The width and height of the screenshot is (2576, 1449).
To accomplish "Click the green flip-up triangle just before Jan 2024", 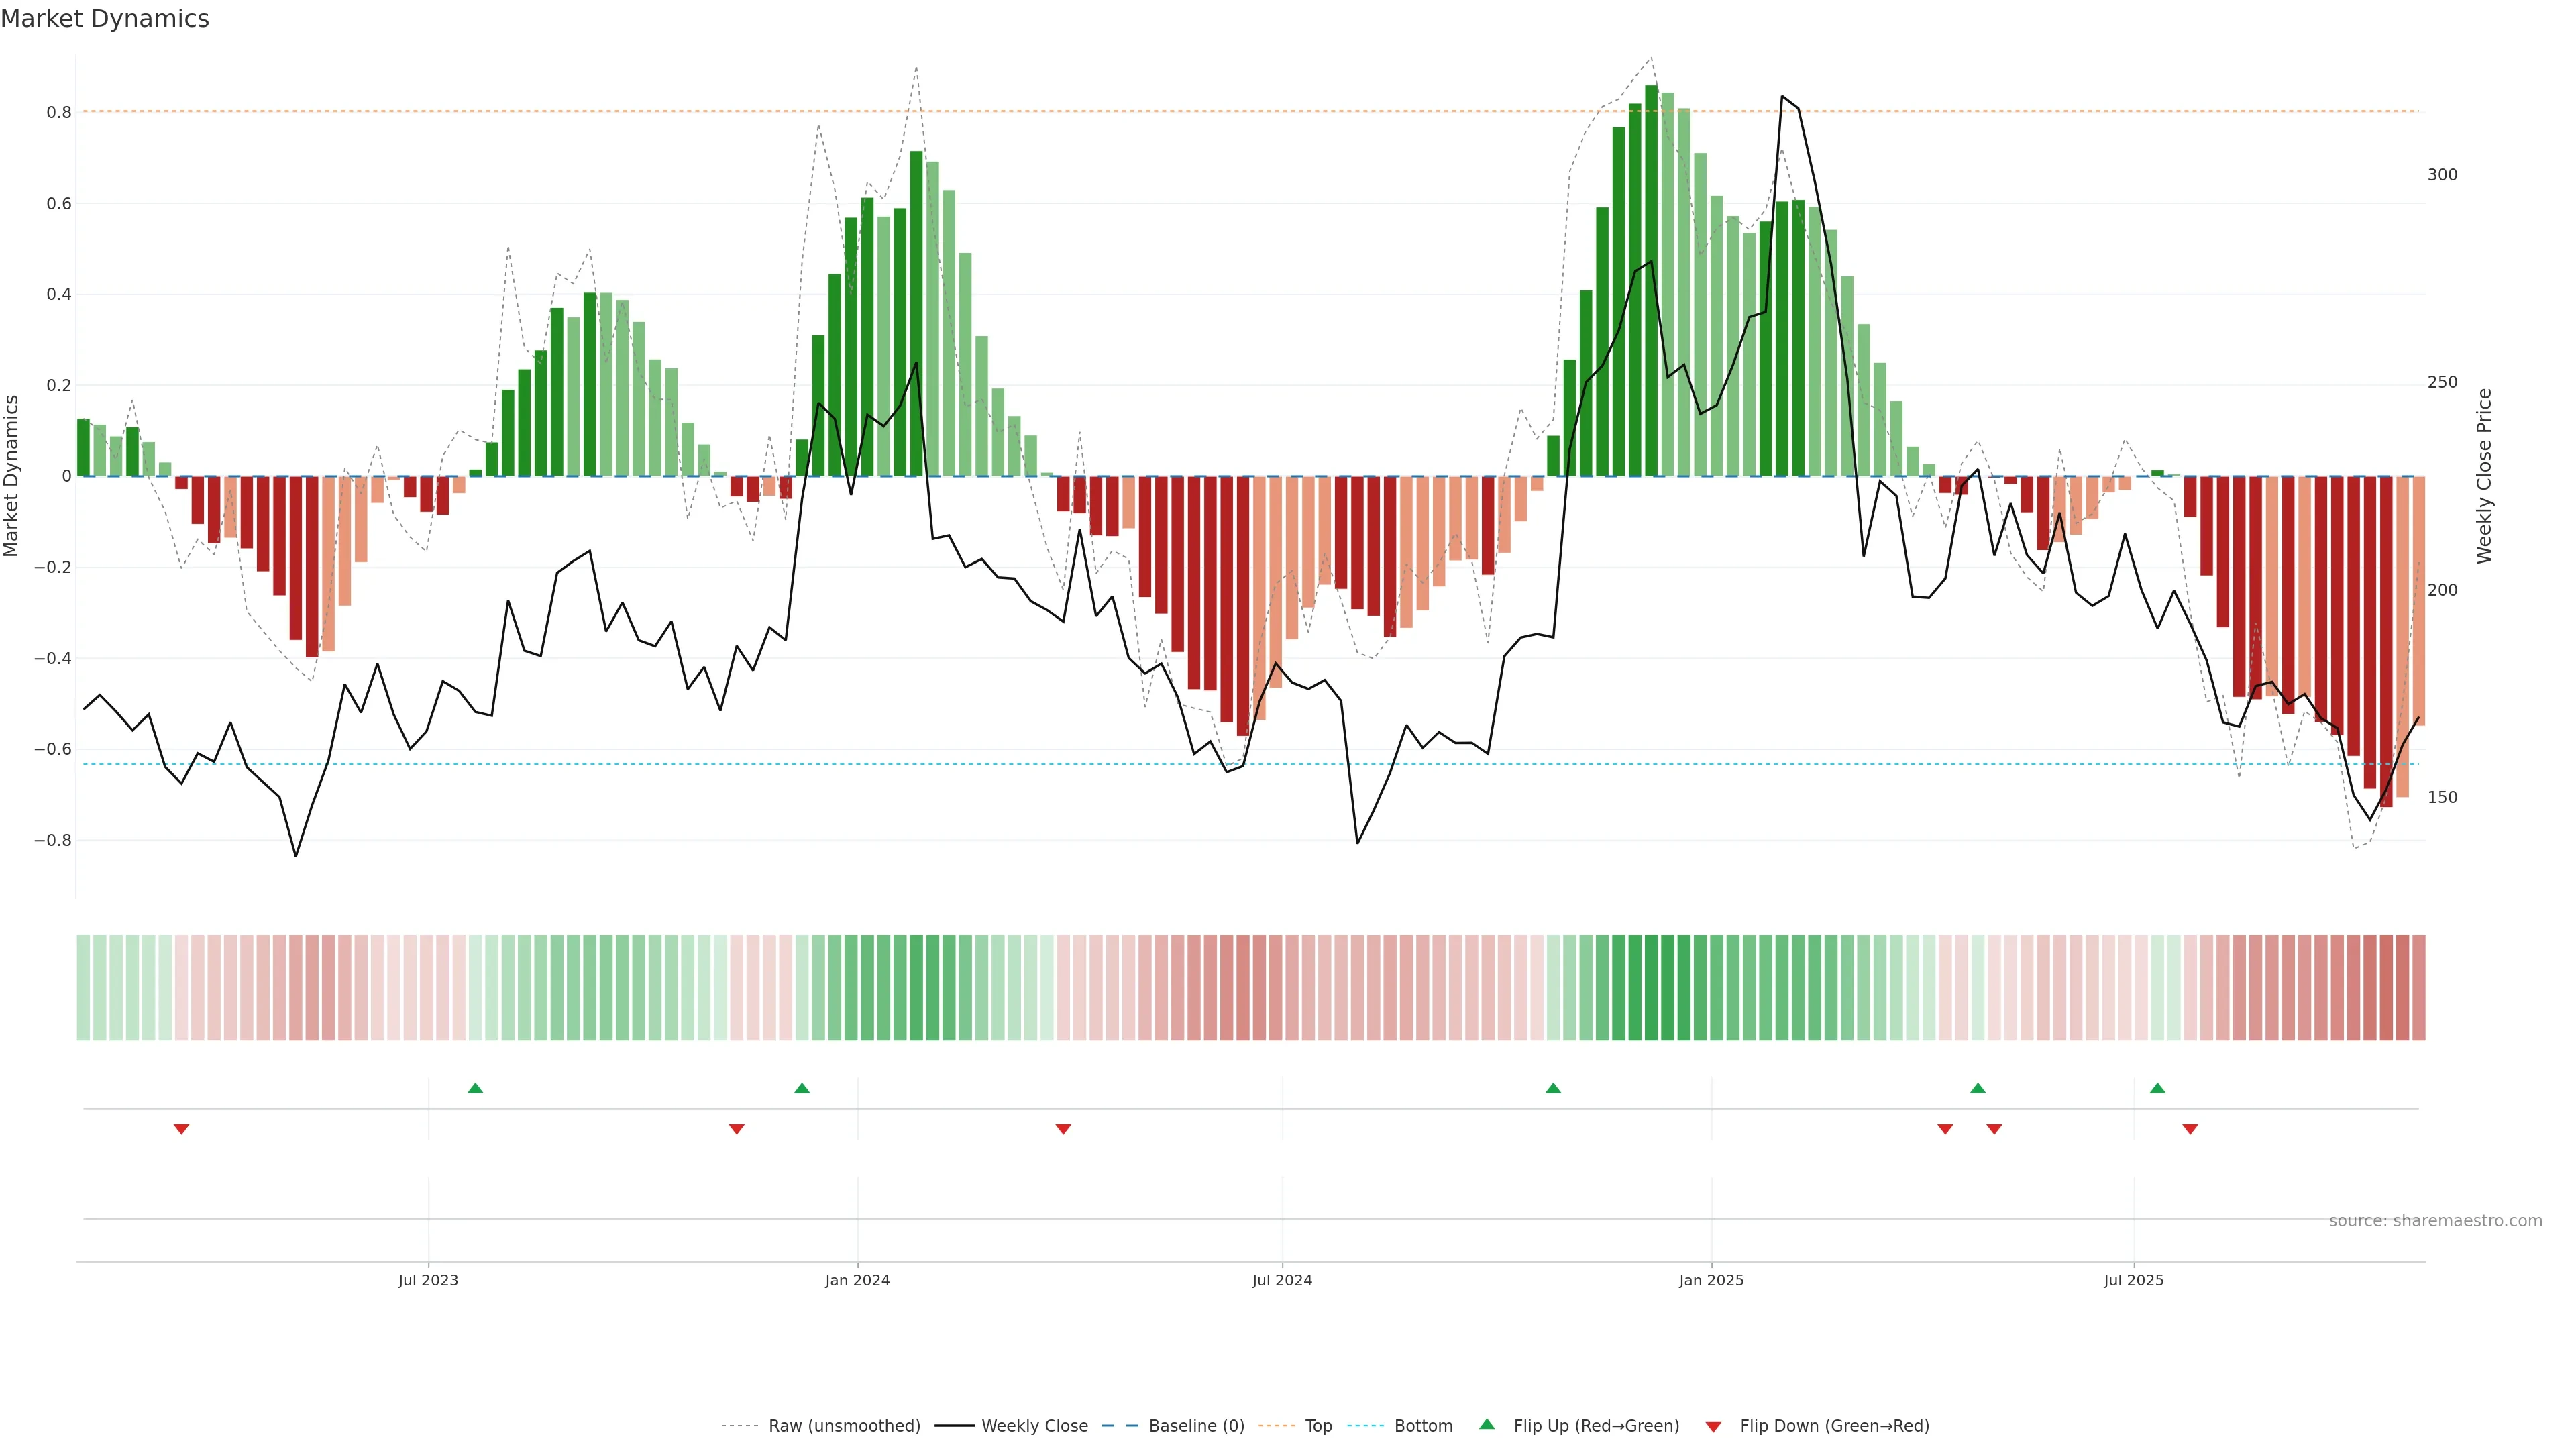I will [802, 1088].
